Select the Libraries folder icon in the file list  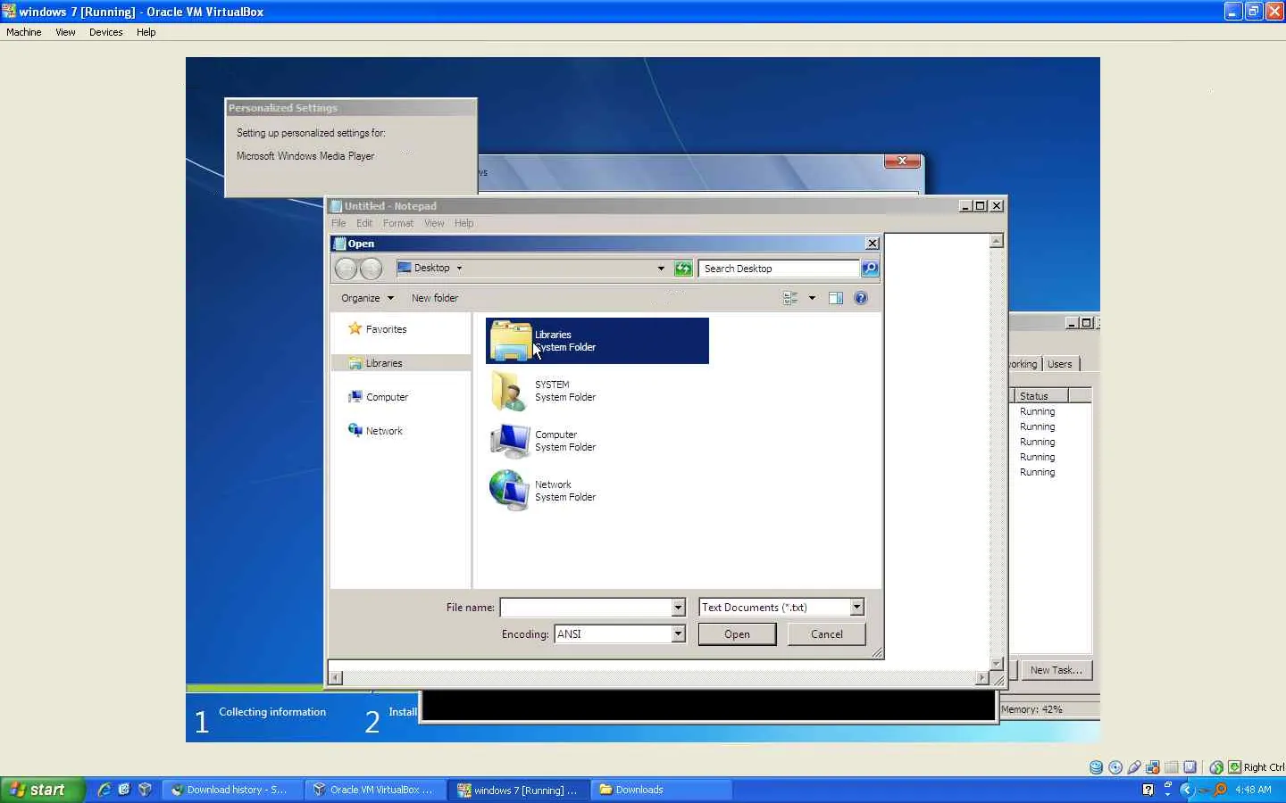[511, 341]
